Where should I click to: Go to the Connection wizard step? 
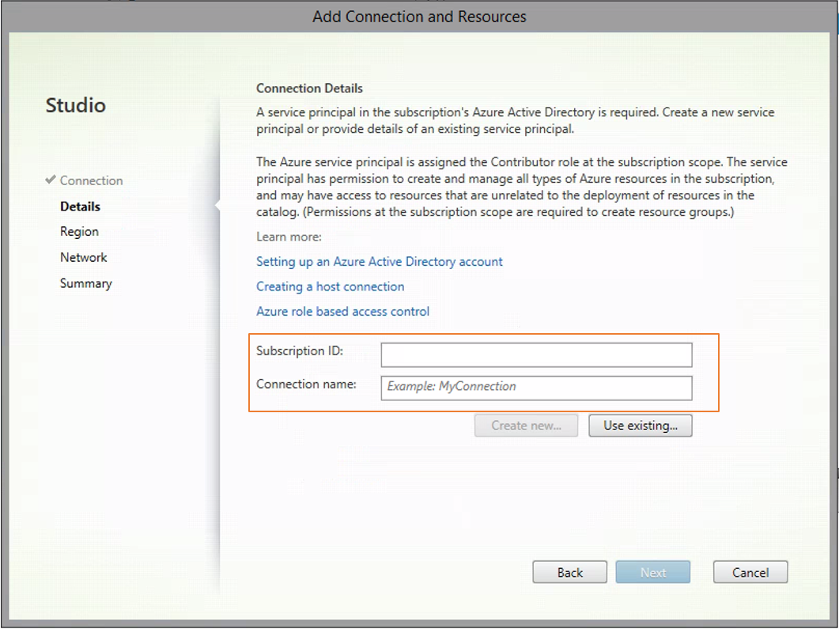coord(91,180)
